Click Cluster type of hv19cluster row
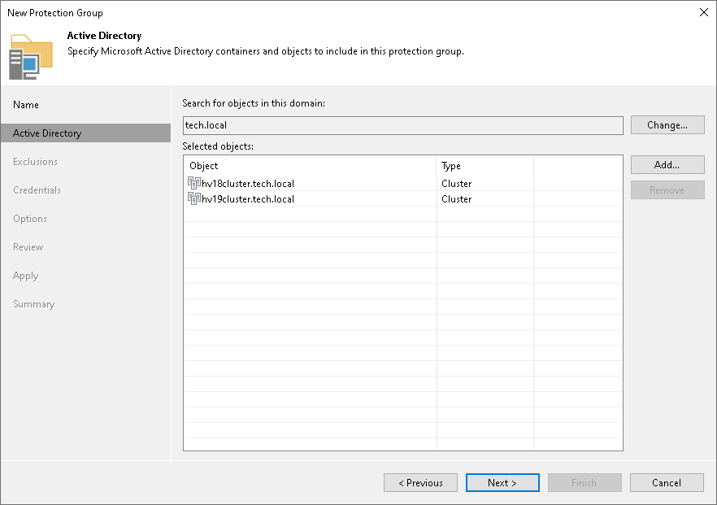 456,199
